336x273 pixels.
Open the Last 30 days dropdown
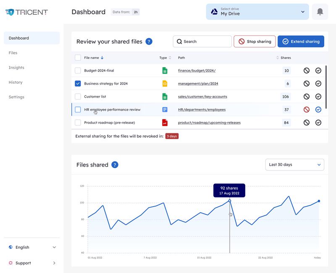coord(295,164)
